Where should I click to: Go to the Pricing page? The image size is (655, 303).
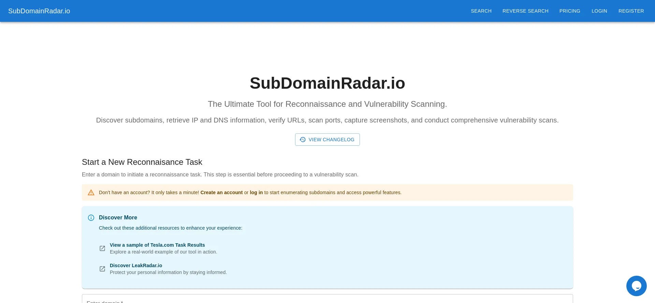pyautogui.click(x=570, y=11)
